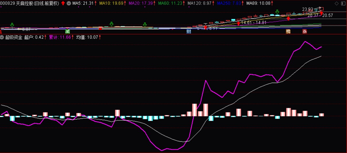Select the MA120: 8.97 indicator label
This screenshot has width=347, height=153.
pyautogui.click(x=199, y=3)
